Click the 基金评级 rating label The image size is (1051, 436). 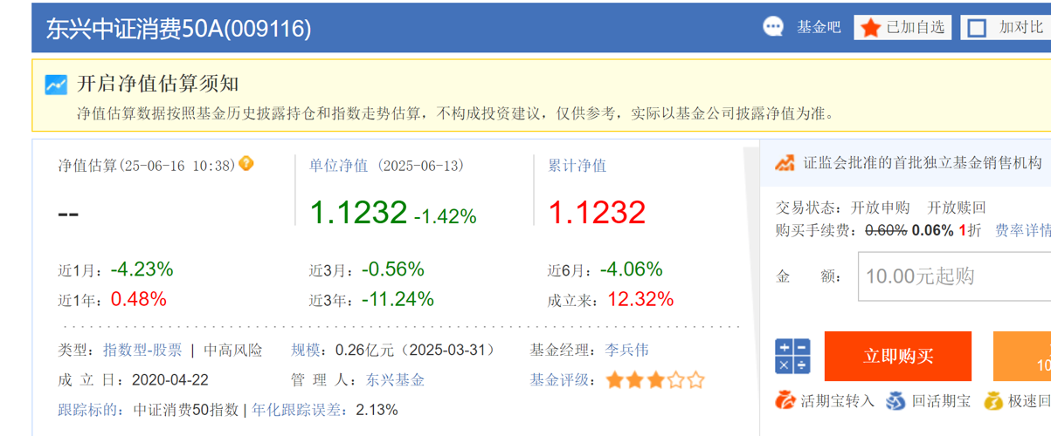tap(558, 380)
